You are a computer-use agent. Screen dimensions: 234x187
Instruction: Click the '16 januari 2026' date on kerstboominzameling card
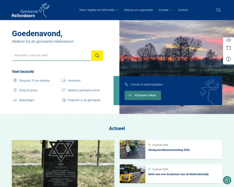pos(160,145)
